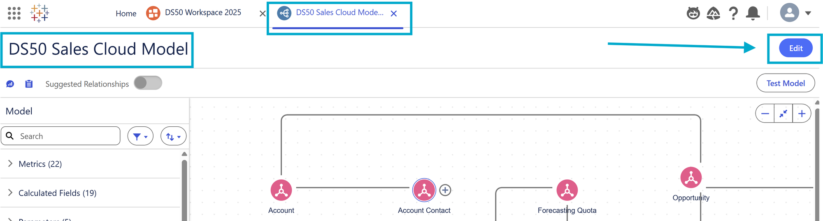823x221 pixels.
Task: Expand the Metrics (22) section
Action: [x=91, y=164]
